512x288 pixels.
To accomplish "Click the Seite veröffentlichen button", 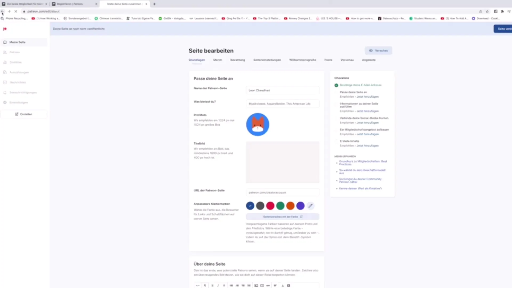I will [x=503, y=29].
